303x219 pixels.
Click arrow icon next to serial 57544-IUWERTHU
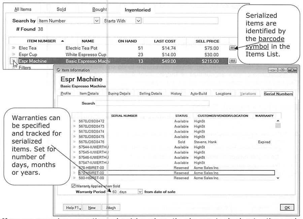74,147
